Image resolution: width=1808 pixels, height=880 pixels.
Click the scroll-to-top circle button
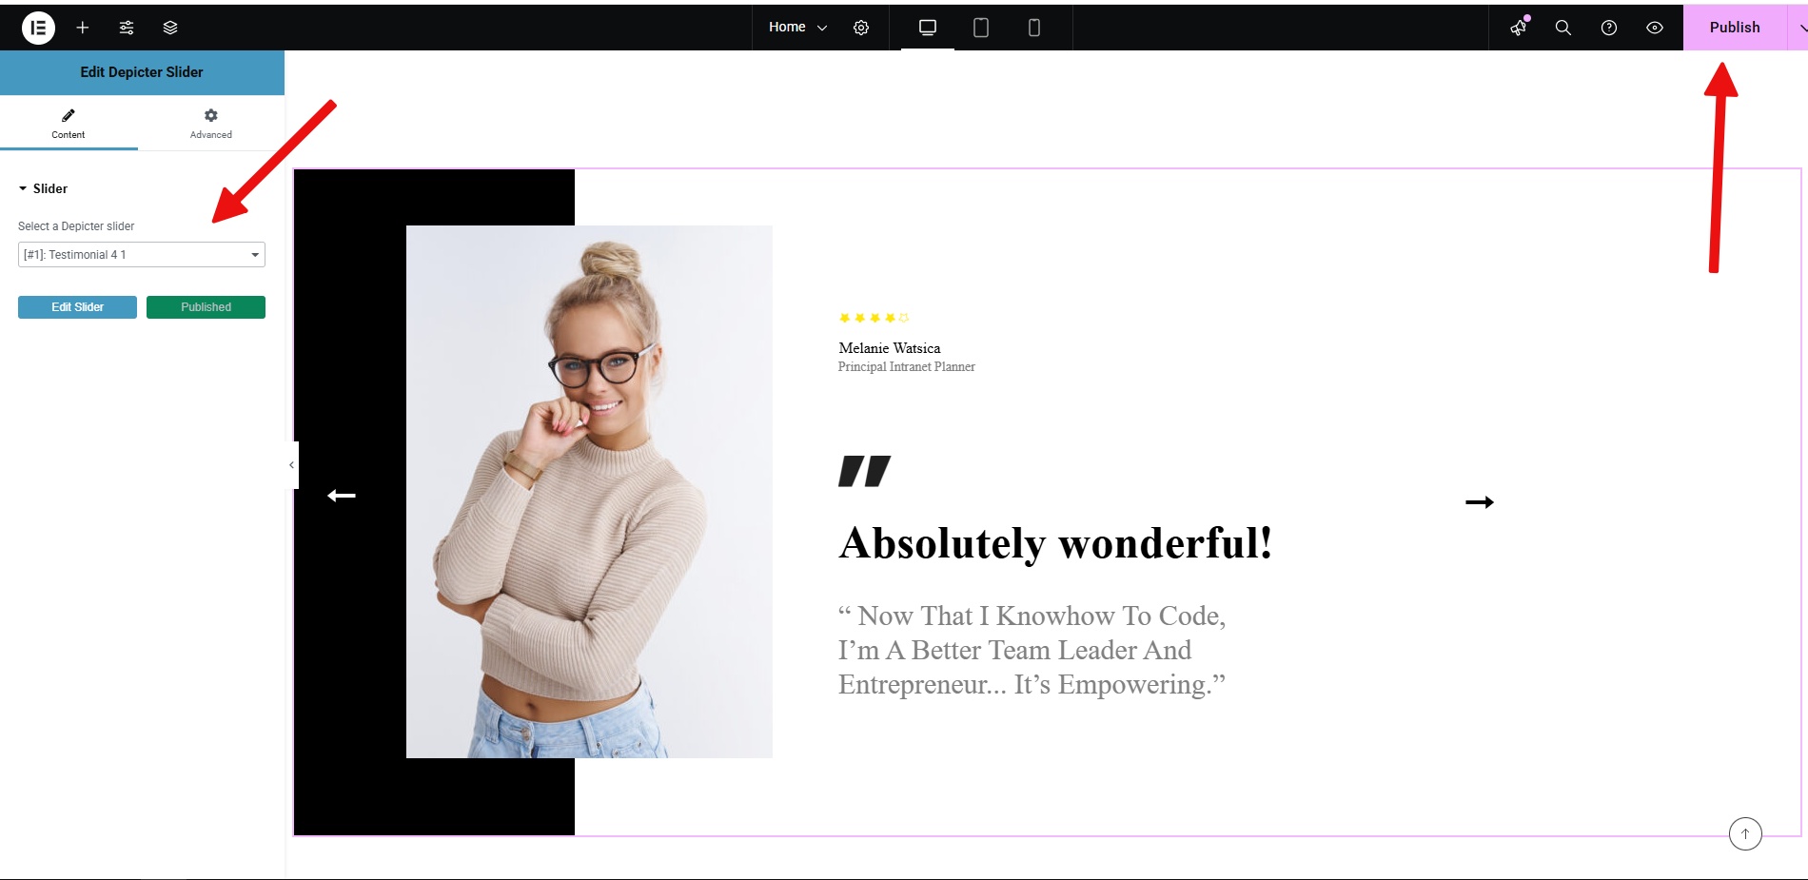click(1745, 834)
